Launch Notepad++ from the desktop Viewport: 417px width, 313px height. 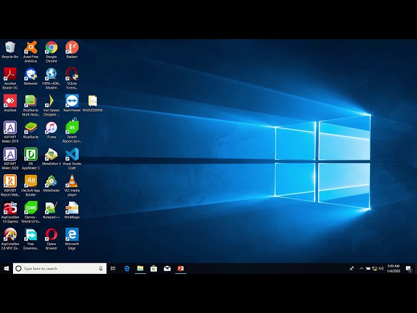point(51,210)
